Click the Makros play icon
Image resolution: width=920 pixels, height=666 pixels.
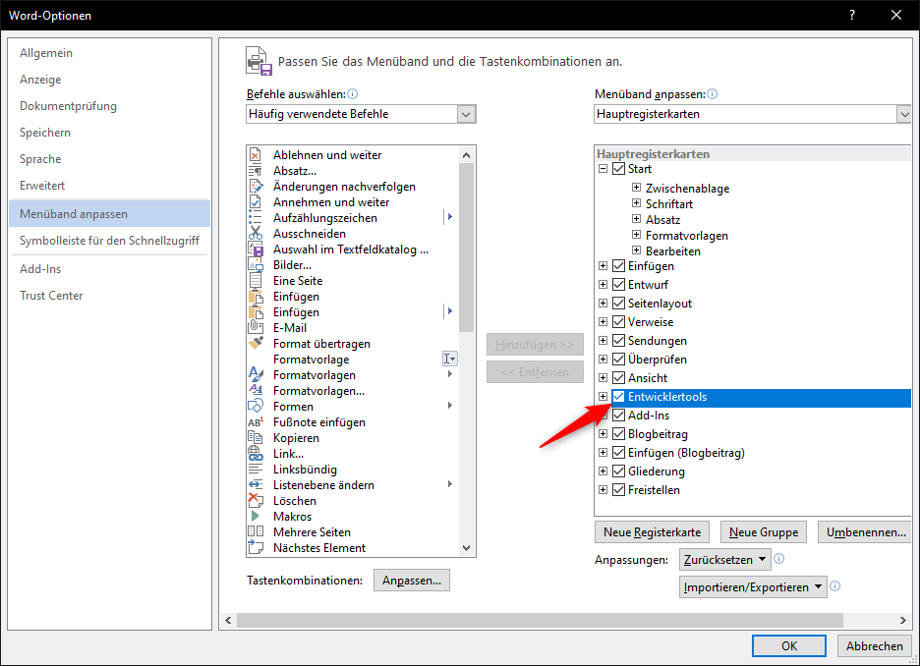[x=256, y=517]
